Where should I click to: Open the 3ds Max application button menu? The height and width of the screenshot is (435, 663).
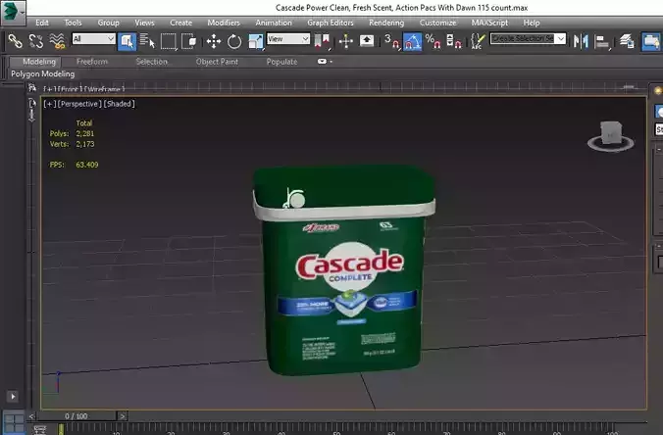13,13
